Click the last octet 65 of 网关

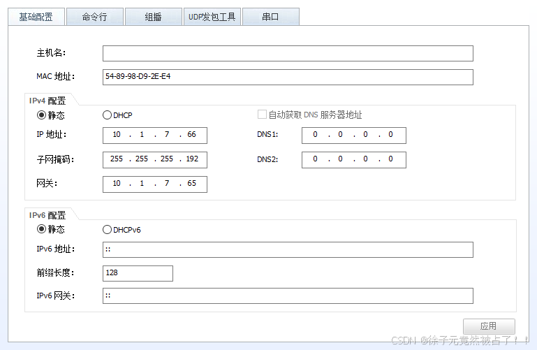(192, 183)
